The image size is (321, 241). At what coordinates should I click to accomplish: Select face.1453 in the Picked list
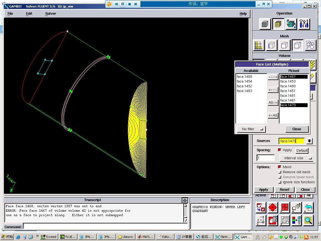(288, 81)
